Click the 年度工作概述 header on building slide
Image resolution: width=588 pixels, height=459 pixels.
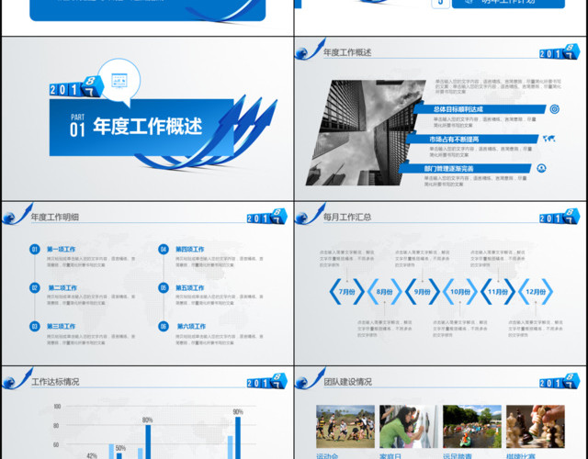[x=347, y=52]
